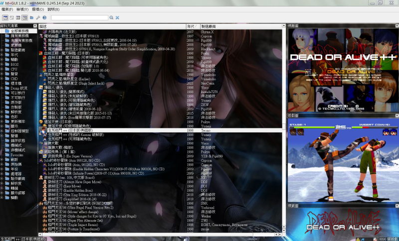
Task: Click the folder icon beside 樣本檔
Action: 7,83
